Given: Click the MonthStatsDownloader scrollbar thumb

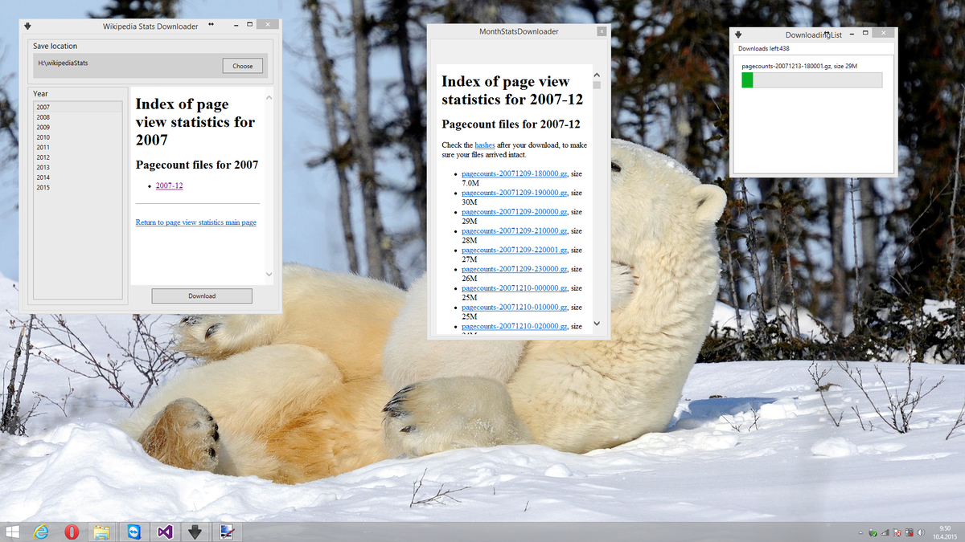Looking at the screenshot, I should click(x=597, y=84).
